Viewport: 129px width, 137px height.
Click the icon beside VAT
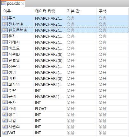click(5, 133)
